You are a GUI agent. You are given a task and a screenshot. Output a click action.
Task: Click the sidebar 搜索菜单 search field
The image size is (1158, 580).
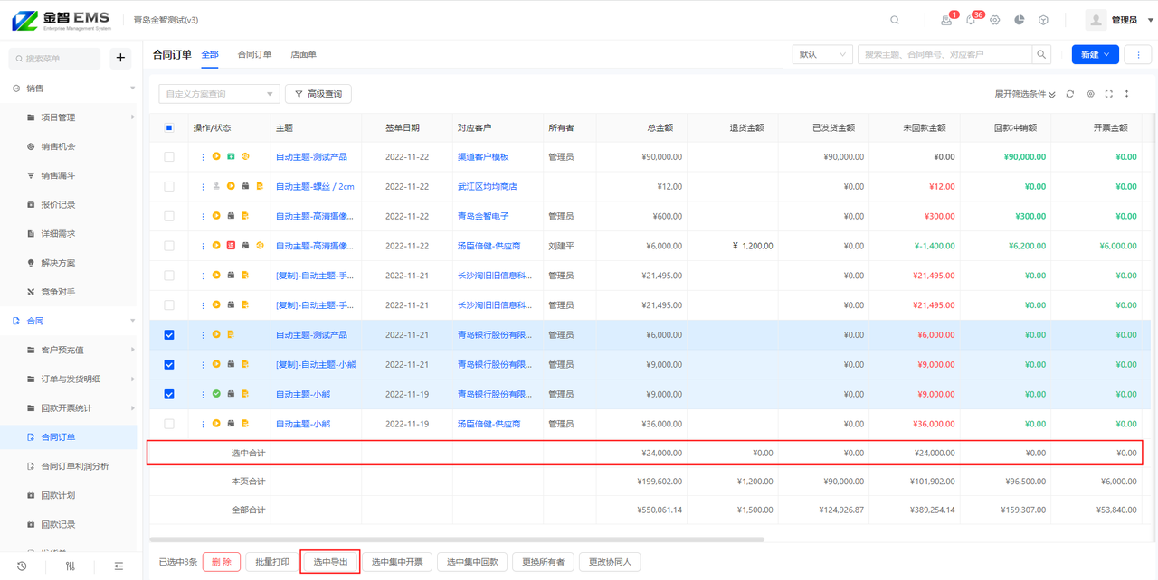(x=56, y=59)
